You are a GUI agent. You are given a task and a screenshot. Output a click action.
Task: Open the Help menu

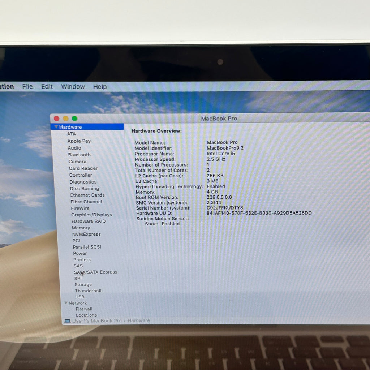point(100,87)
